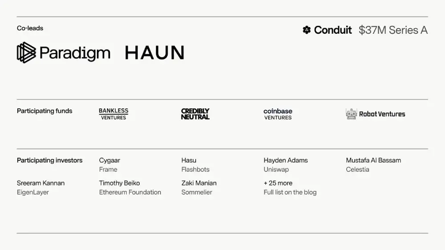Click Mustafa Al Bassam's name
Image resolution: width=445 pixels, height=250 pixels.
tap(373, 160)
